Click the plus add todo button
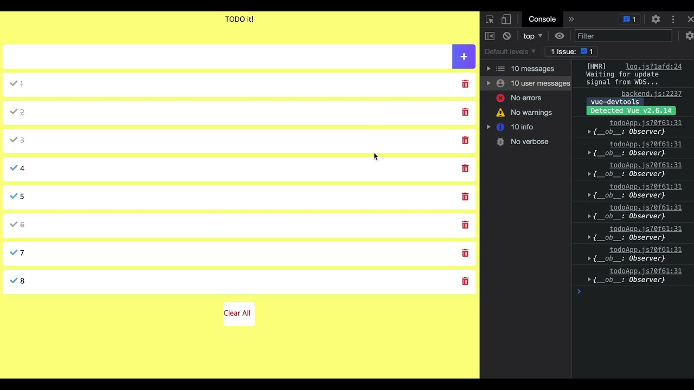The image size is (694, 390). click(464, 57)
